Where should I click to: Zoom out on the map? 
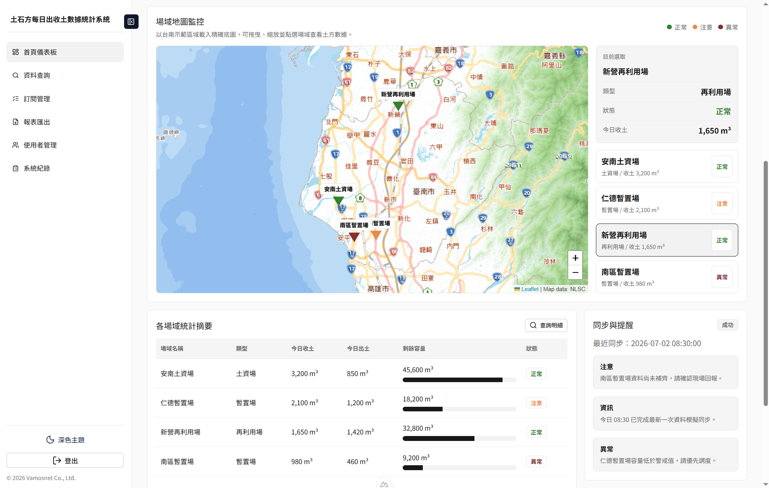click(575, 272)
